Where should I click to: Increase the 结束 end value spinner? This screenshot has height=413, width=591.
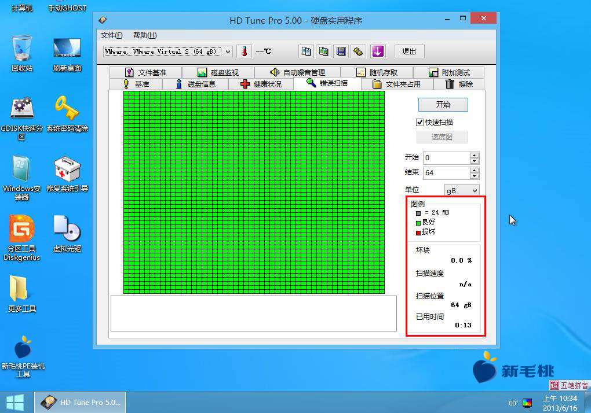click(x=474, y=170)
